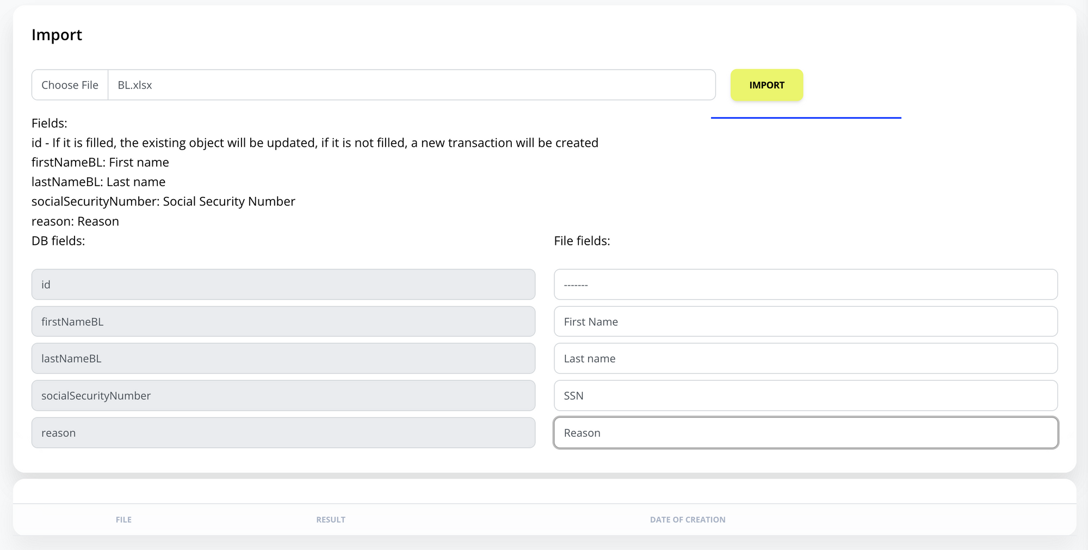Viewport: 1088px width, 550px height.
Task: Click the 'DB fields:' label
Action: click(58, 241)
